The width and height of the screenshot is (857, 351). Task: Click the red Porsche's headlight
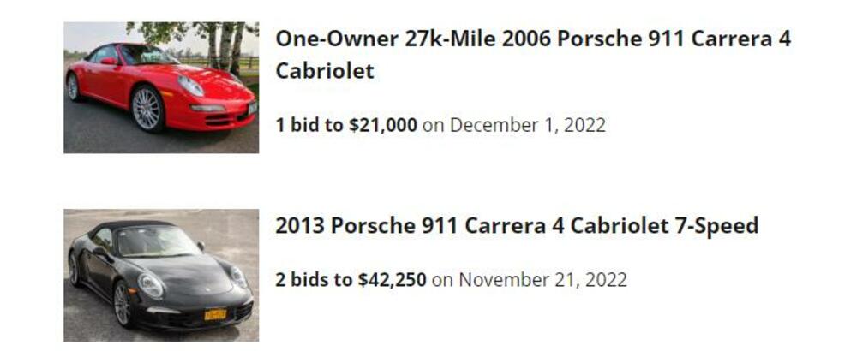(191, 86)
